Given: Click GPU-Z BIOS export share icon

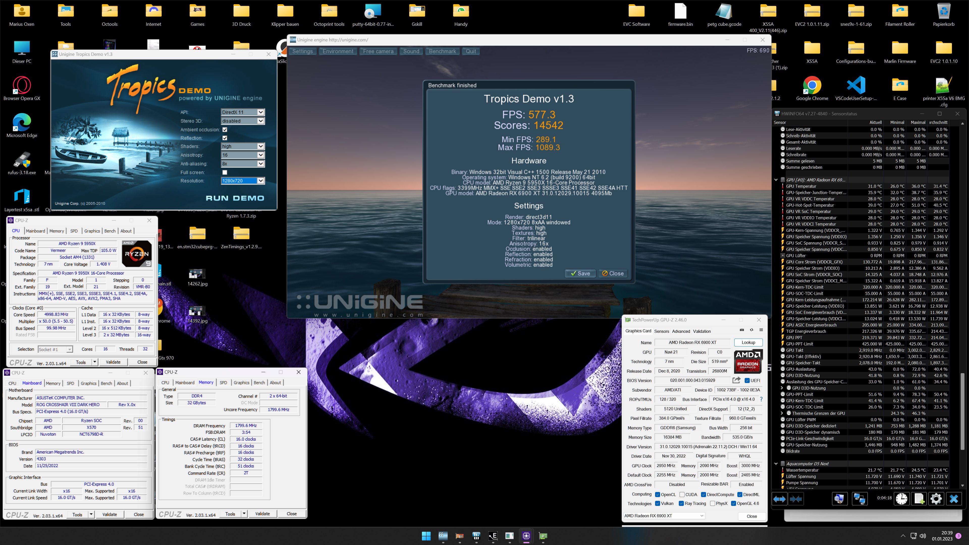Looking at the screenshot, I should (x=737, y=380).
